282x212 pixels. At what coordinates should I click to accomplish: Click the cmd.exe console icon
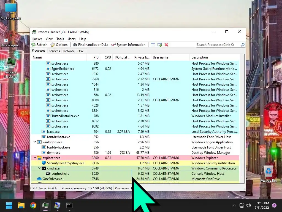[x=44, y=168]
